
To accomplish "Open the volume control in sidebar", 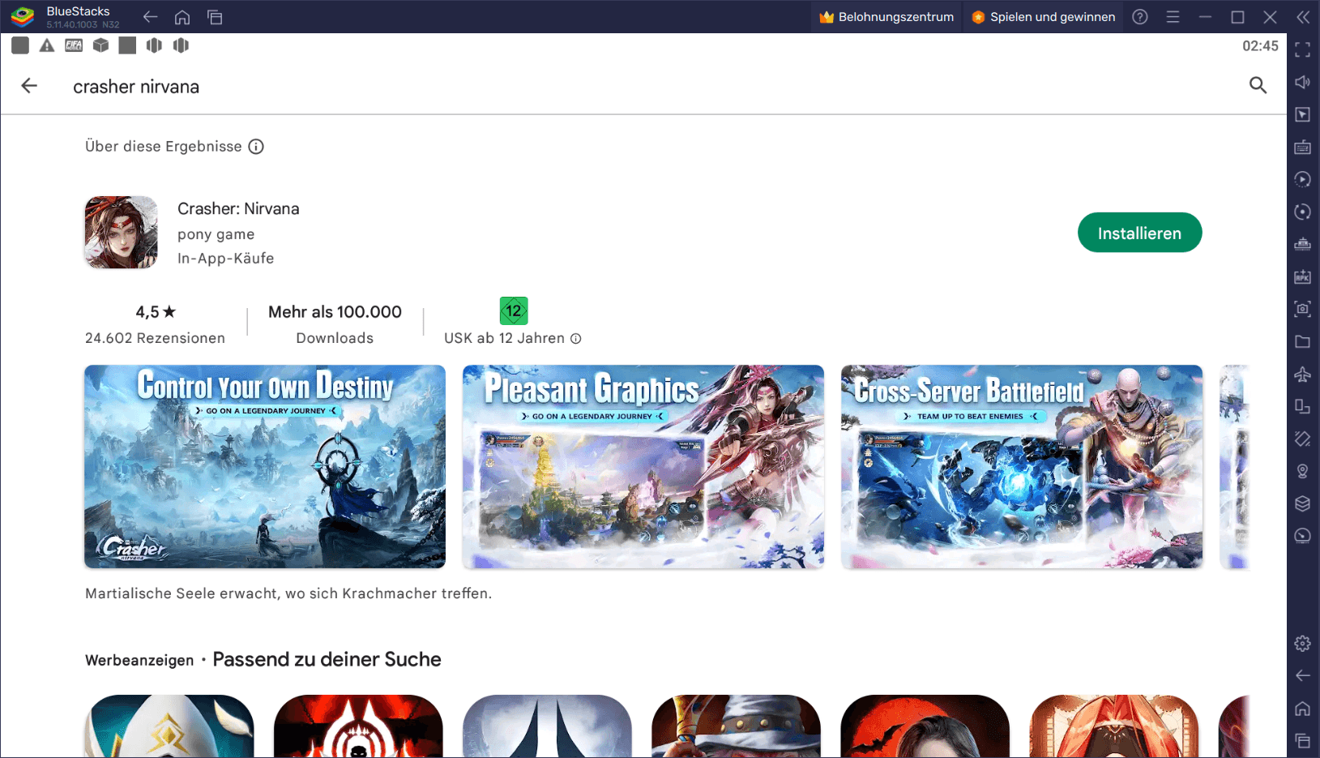I will pyautogui.click(x=1302, y=83).
